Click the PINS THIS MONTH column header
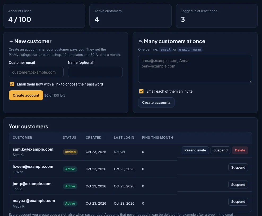262x216 pixels. (x=158, y=138)
